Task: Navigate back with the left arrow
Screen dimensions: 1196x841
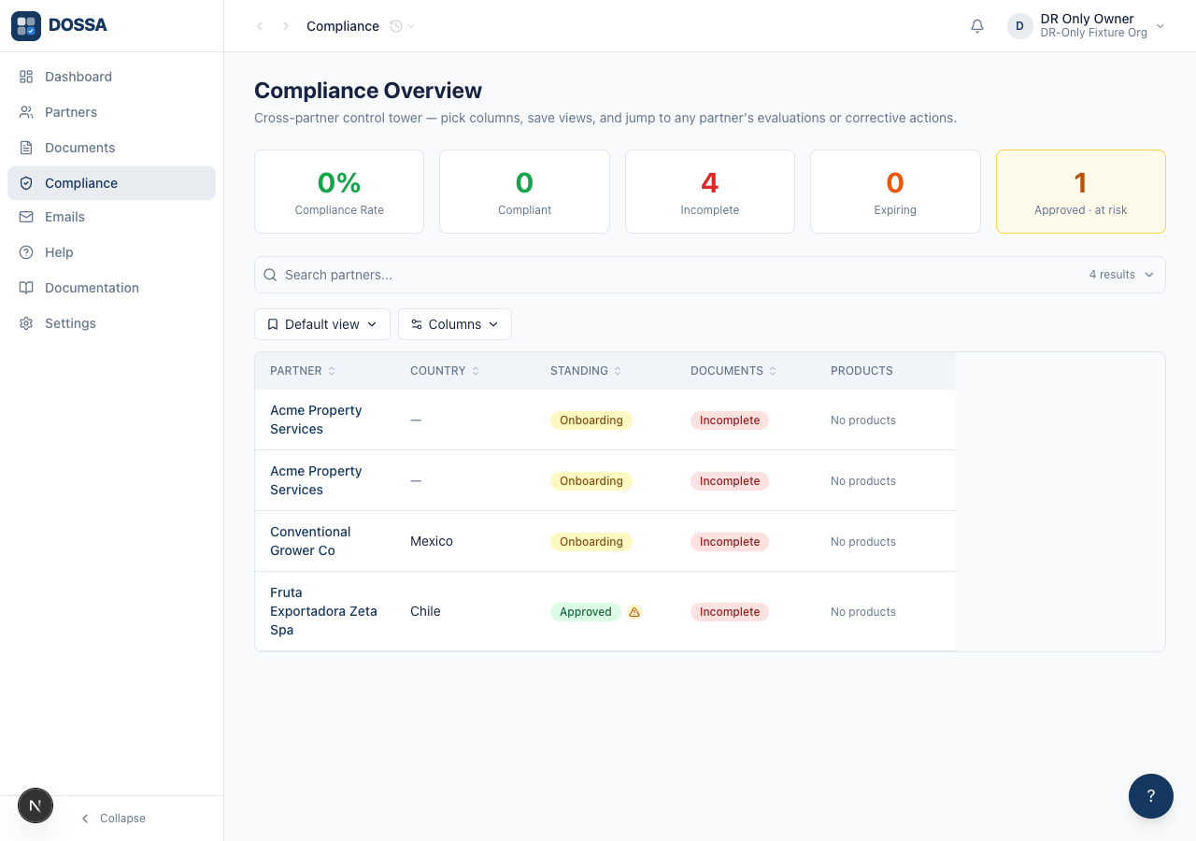Action: tap(260, 26)
